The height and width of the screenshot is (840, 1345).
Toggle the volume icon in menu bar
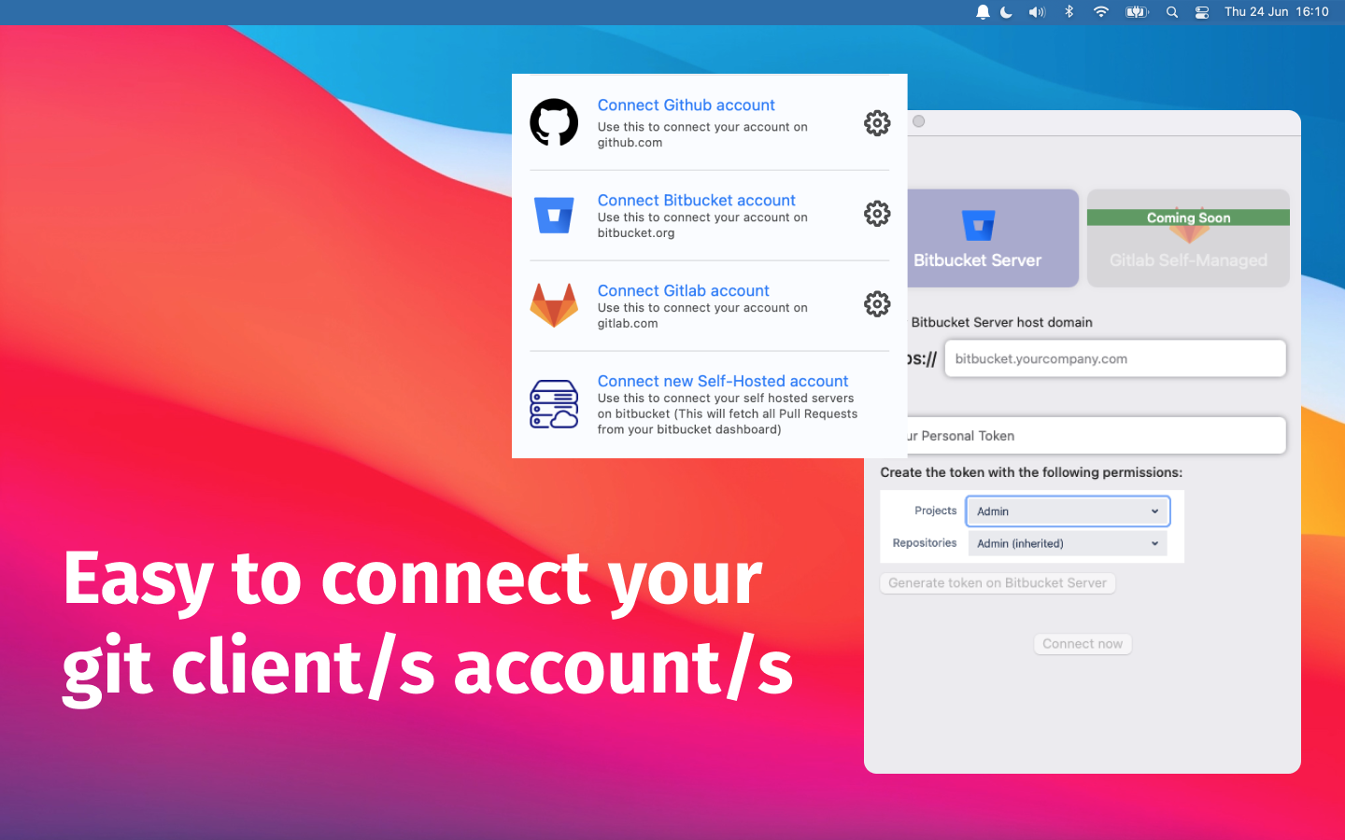tap(1037, 12)
